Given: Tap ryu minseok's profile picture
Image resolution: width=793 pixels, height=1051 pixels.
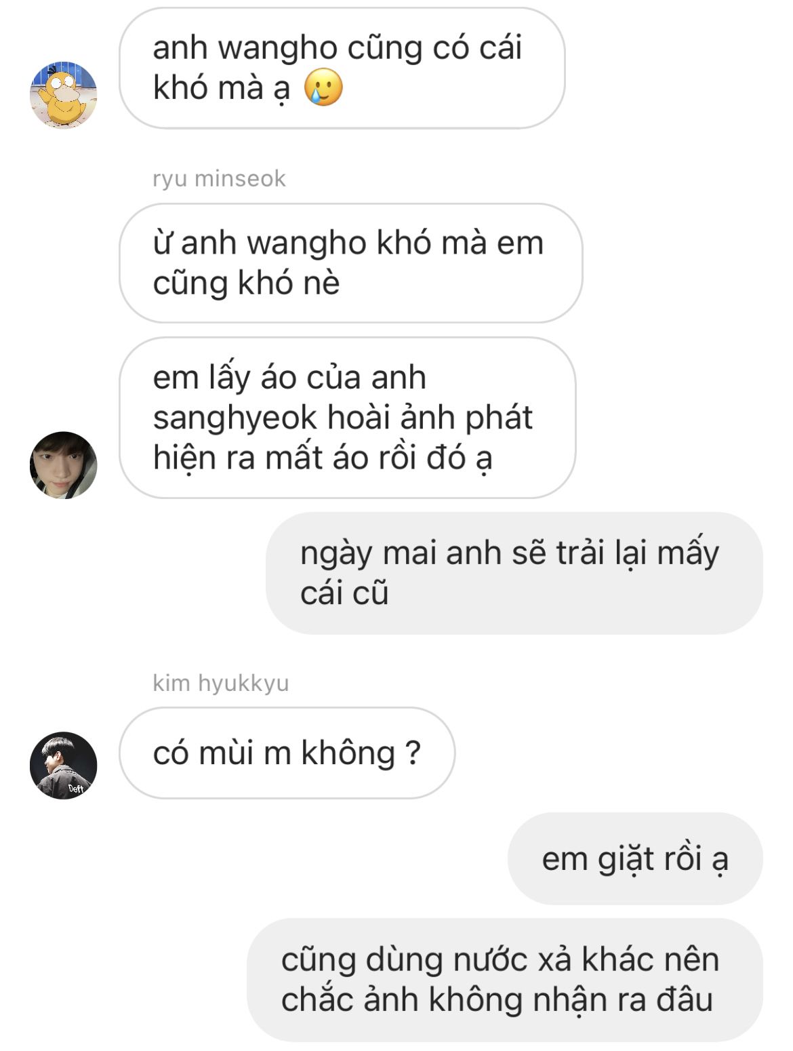Looking at the screenshot, I should (64, 465).
